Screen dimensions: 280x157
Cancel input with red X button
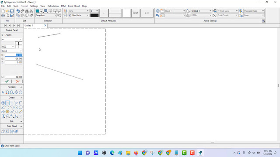[17, 82]
